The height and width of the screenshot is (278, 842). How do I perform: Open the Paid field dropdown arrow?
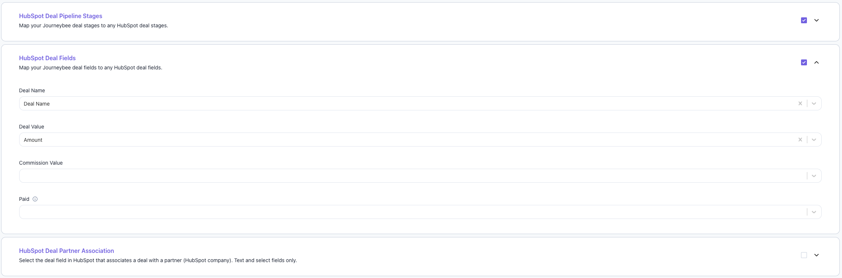pyautogui.click(x=814, y=212)
